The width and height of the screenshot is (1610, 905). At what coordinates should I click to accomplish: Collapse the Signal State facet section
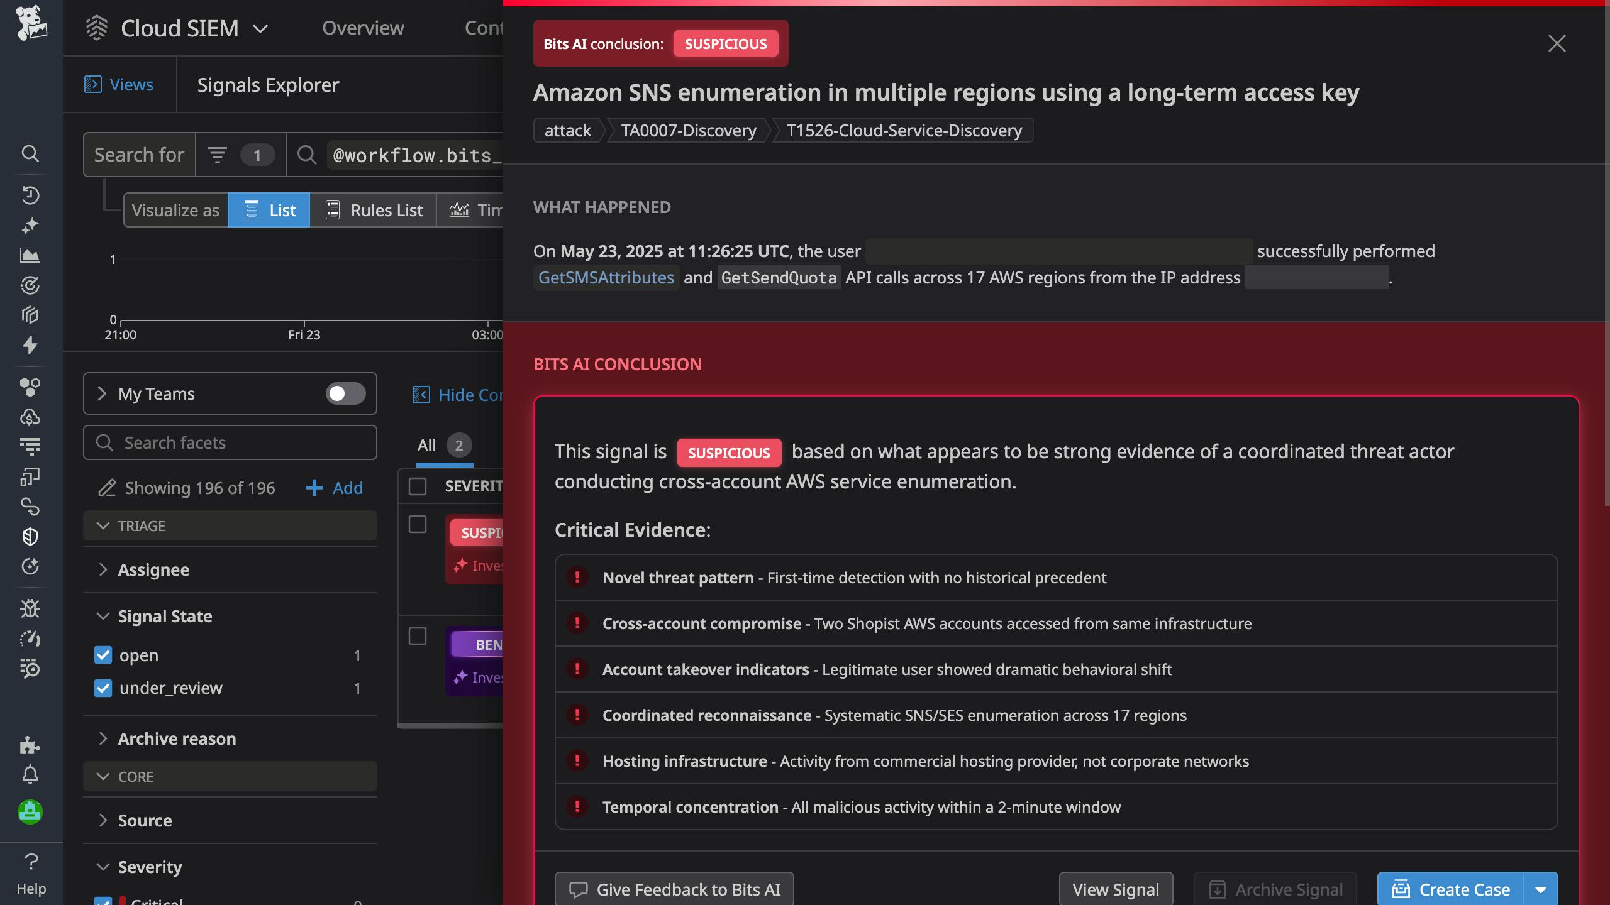(103, 616)
